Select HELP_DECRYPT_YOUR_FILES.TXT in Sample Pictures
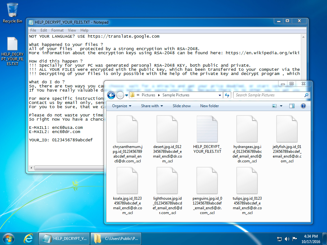The image size is (327, 245). pyautogui.click(x=207, y=135)
